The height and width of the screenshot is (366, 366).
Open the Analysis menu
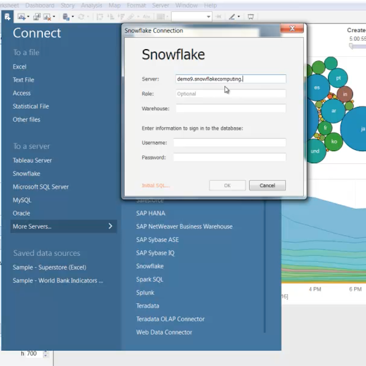pos(91,5)
